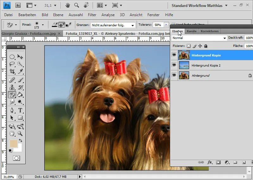Click the Rotate View tool in application bar

(x=86, y=5)
